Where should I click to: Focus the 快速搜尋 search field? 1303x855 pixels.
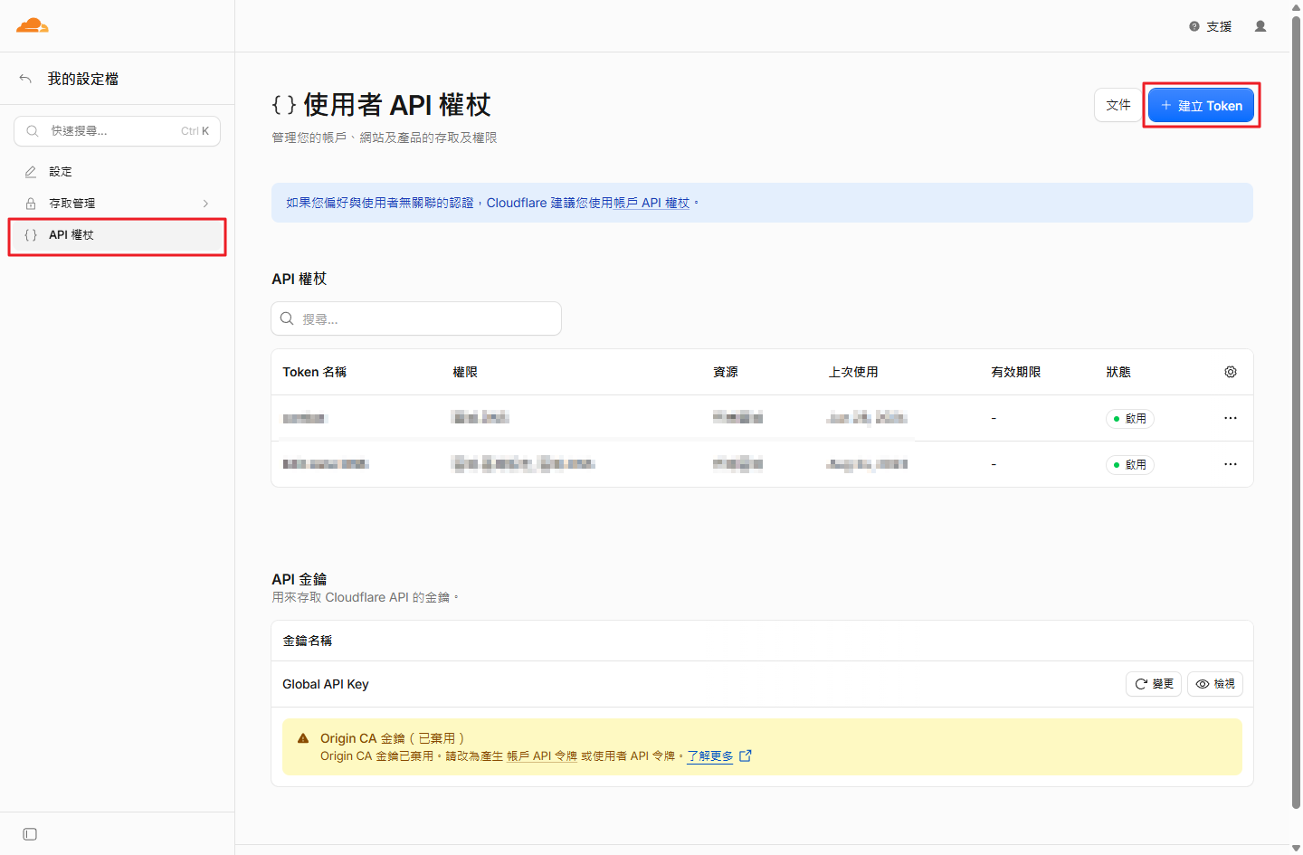click(x=117, y=131)
